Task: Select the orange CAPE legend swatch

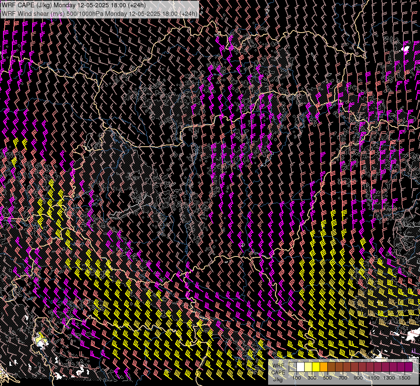Action: [323, 367]
